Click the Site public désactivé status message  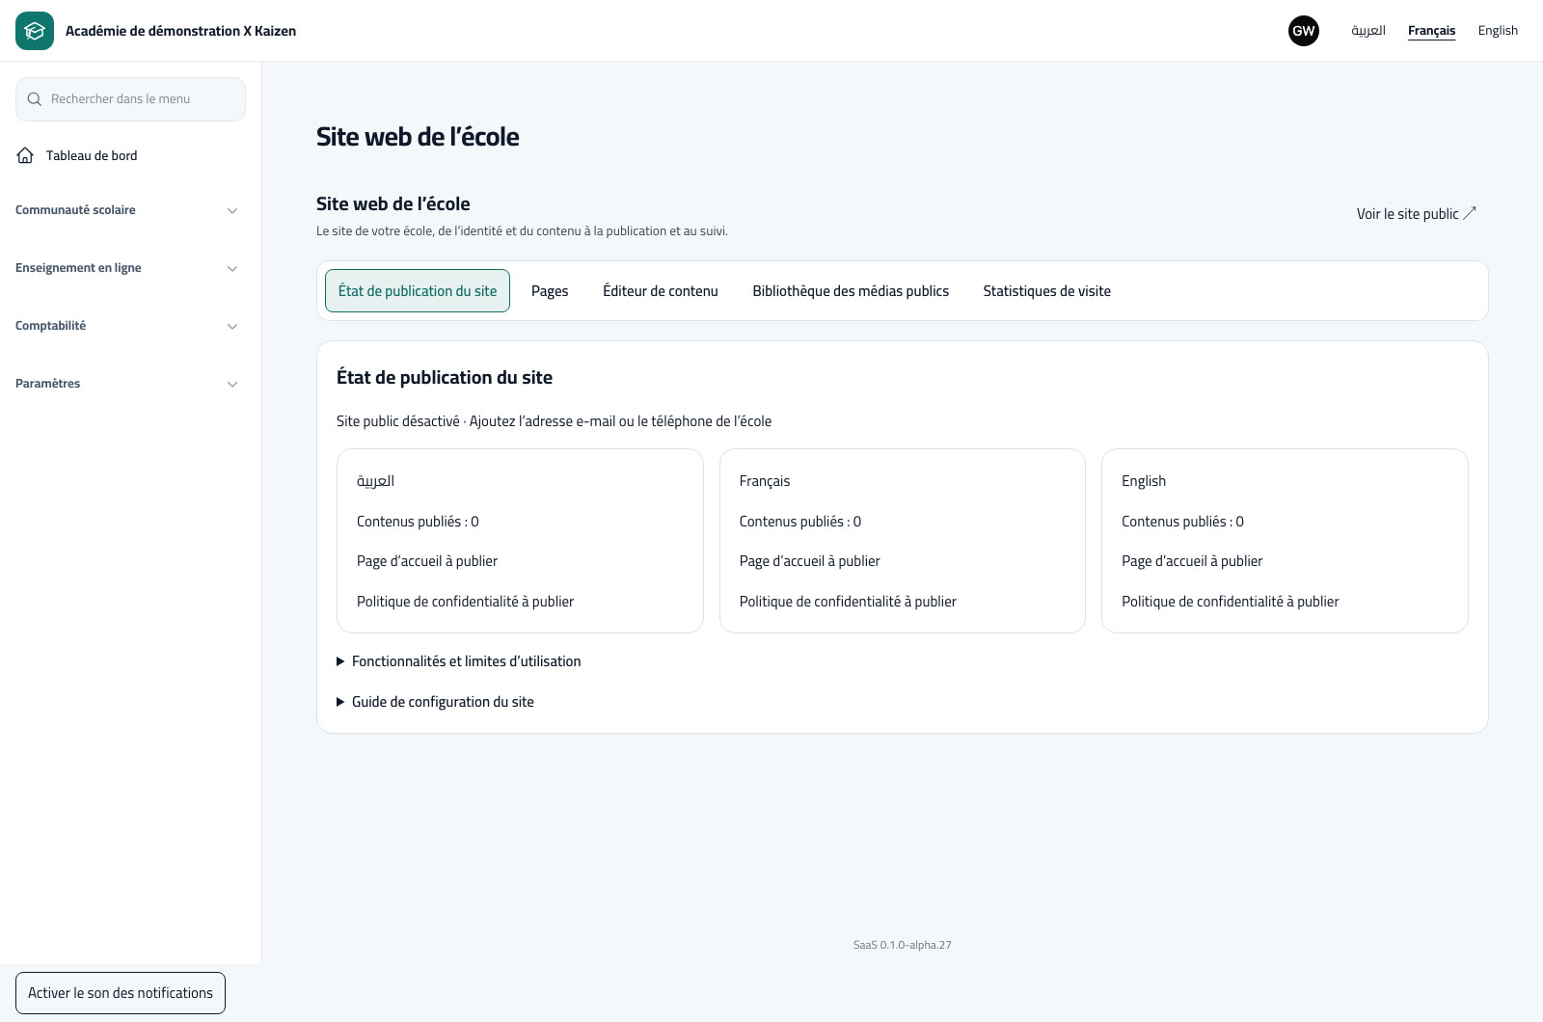554,421
